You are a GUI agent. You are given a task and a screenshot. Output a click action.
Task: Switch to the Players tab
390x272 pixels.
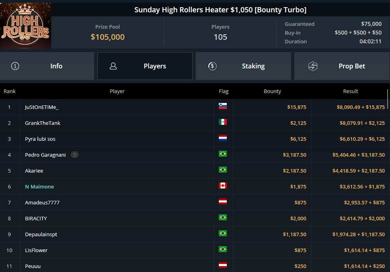coord(145,66)
